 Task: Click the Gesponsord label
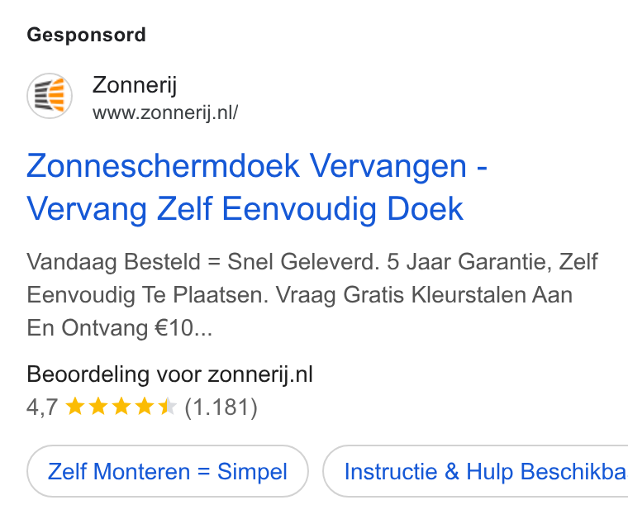coord(86,35)
